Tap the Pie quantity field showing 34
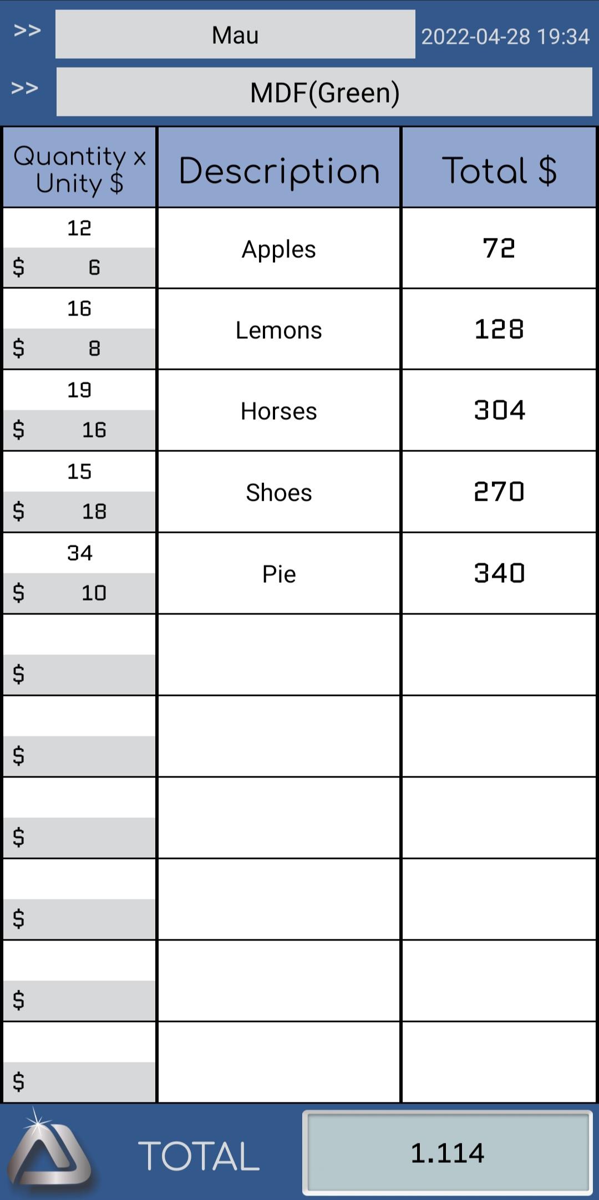This screenshot has height=1200, width=599. [79, 553]
